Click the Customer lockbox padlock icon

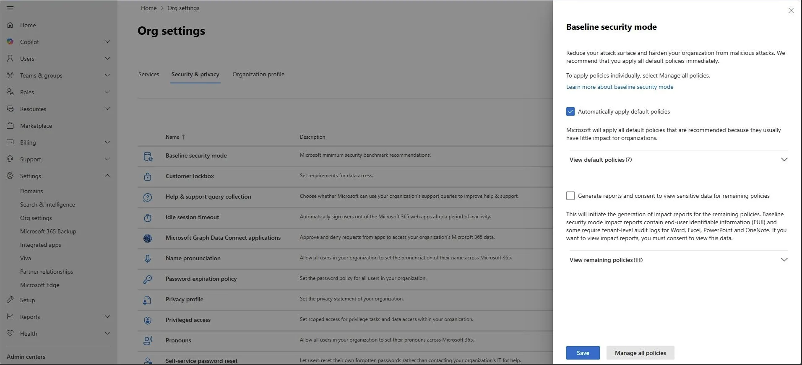pyautogui.click(x=148, y=176)
